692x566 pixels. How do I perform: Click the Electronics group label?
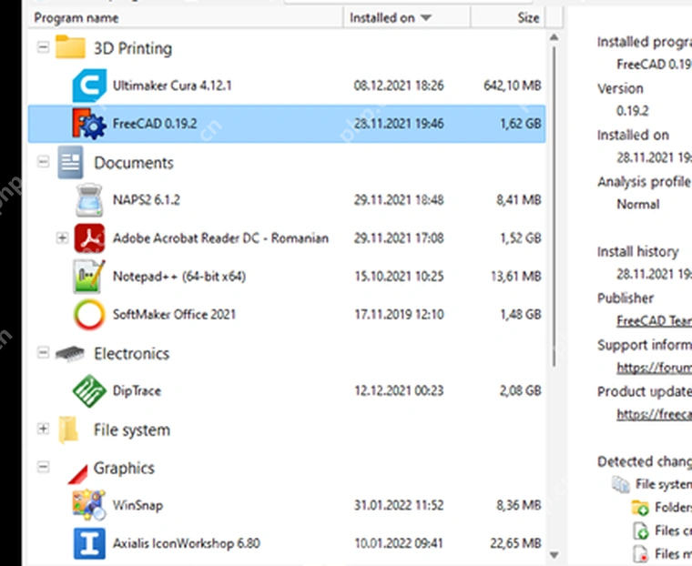tap(131, 354)
